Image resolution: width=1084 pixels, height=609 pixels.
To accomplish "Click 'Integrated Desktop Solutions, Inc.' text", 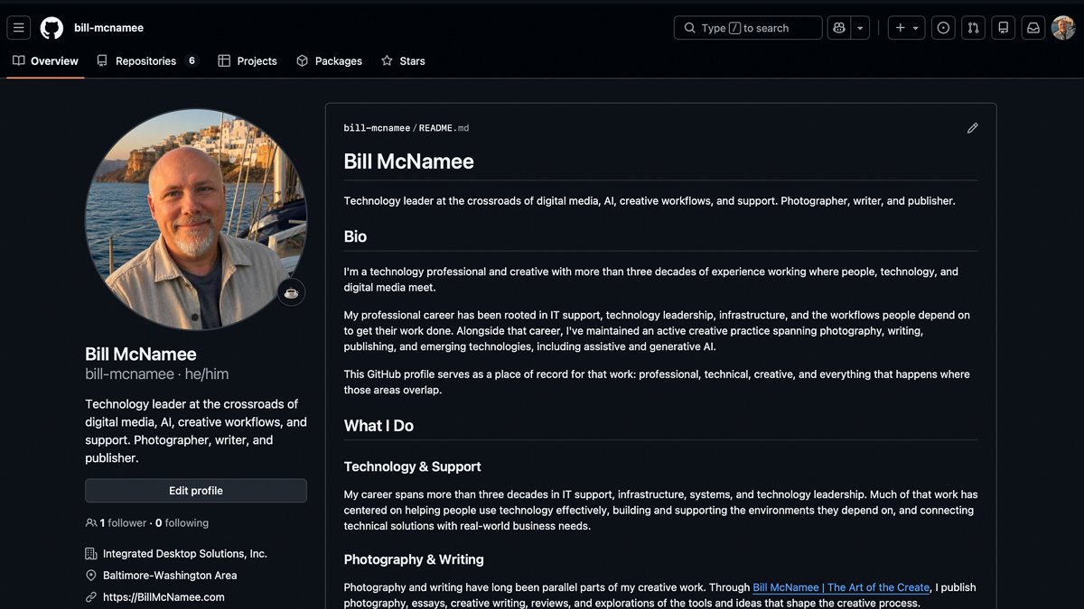I will (x=185, y=554).
